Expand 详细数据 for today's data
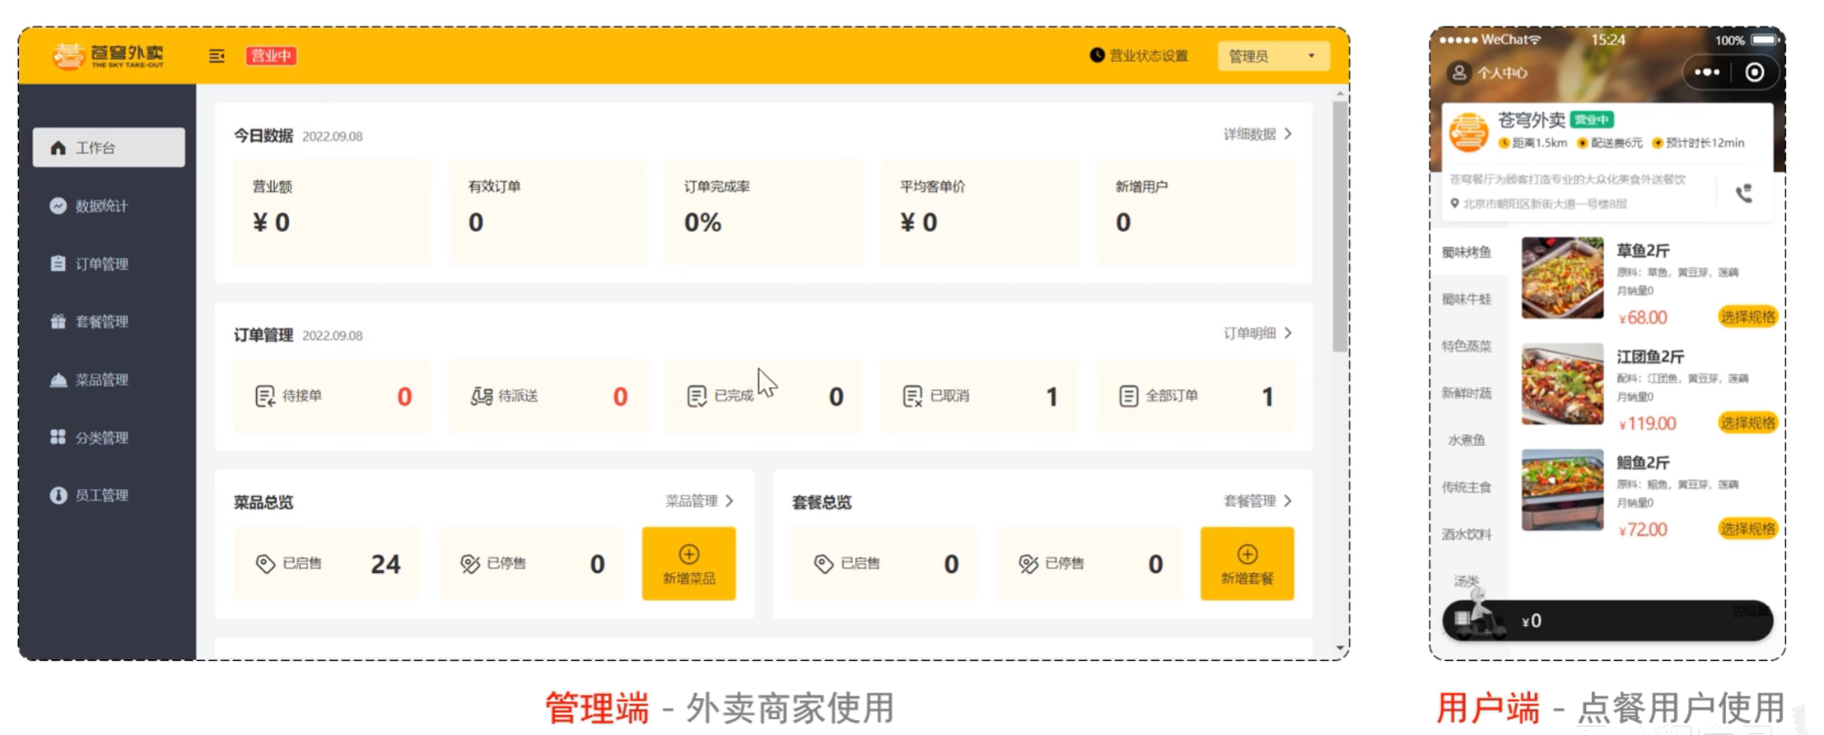 [1257, 134]
